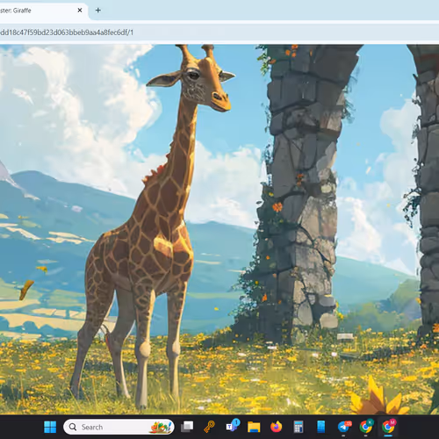The width and height of the screenshot is (439, 439).
Task: Close the Giraffe browser tab
Action: [x=80, y=11]
